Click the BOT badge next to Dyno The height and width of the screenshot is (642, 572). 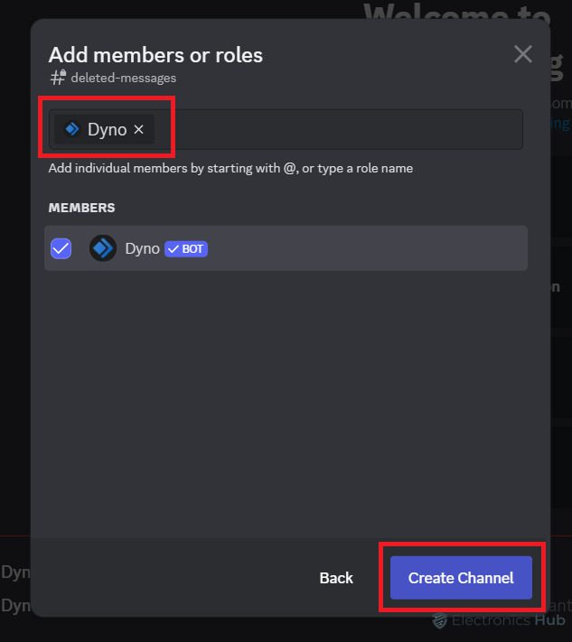pos(186,248)
